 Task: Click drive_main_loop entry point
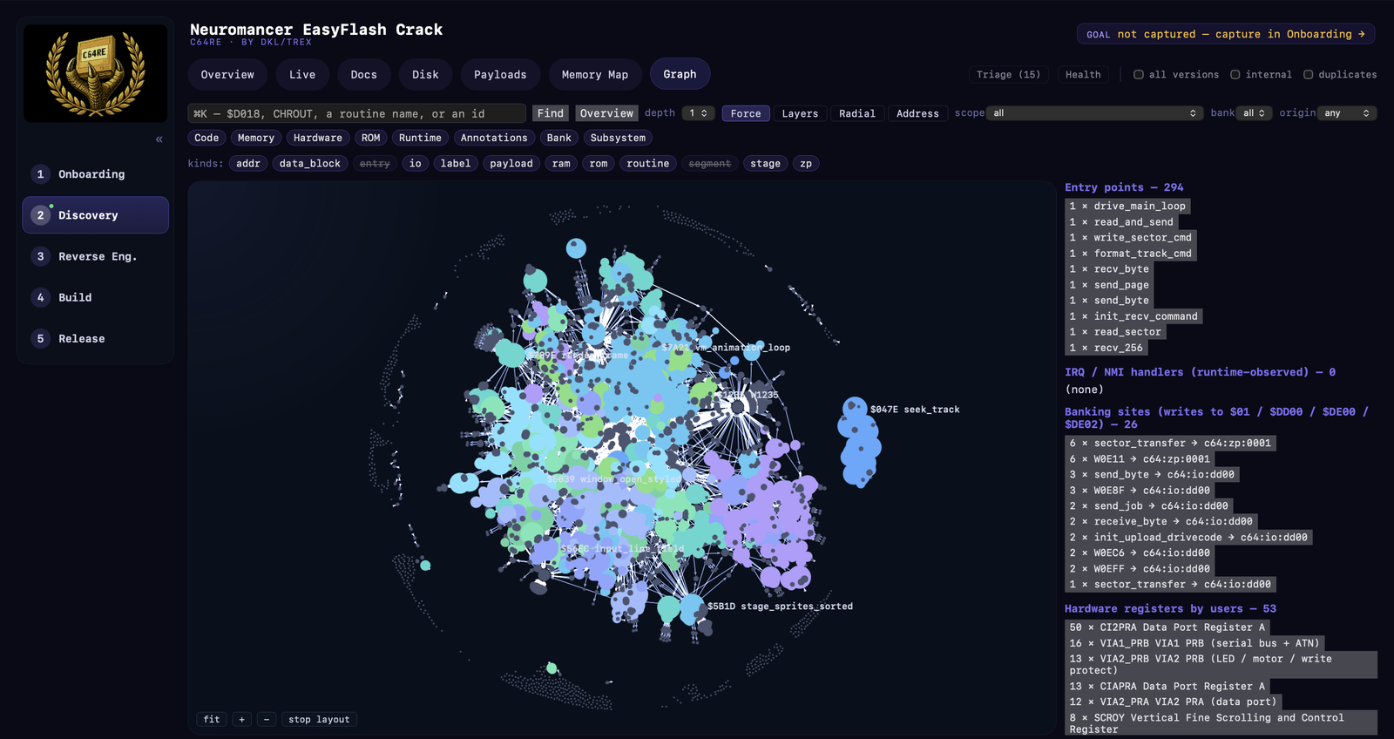[x=1128, y=207]
